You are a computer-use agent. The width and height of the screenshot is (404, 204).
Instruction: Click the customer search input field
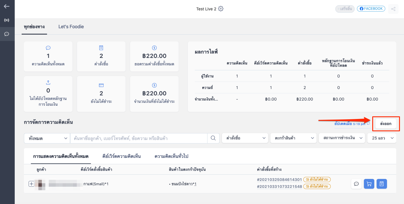click(139, 138)
